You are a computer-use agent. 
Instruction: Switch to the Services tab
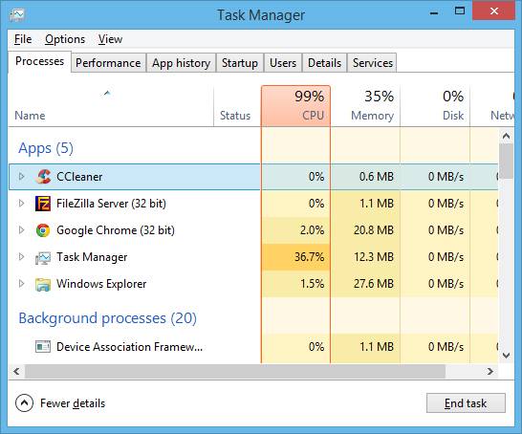[373, 63]
